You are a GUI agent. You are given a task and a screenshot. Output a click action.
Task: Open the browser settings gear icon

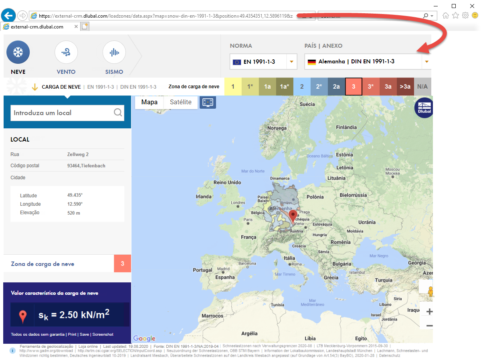(465, 16)
